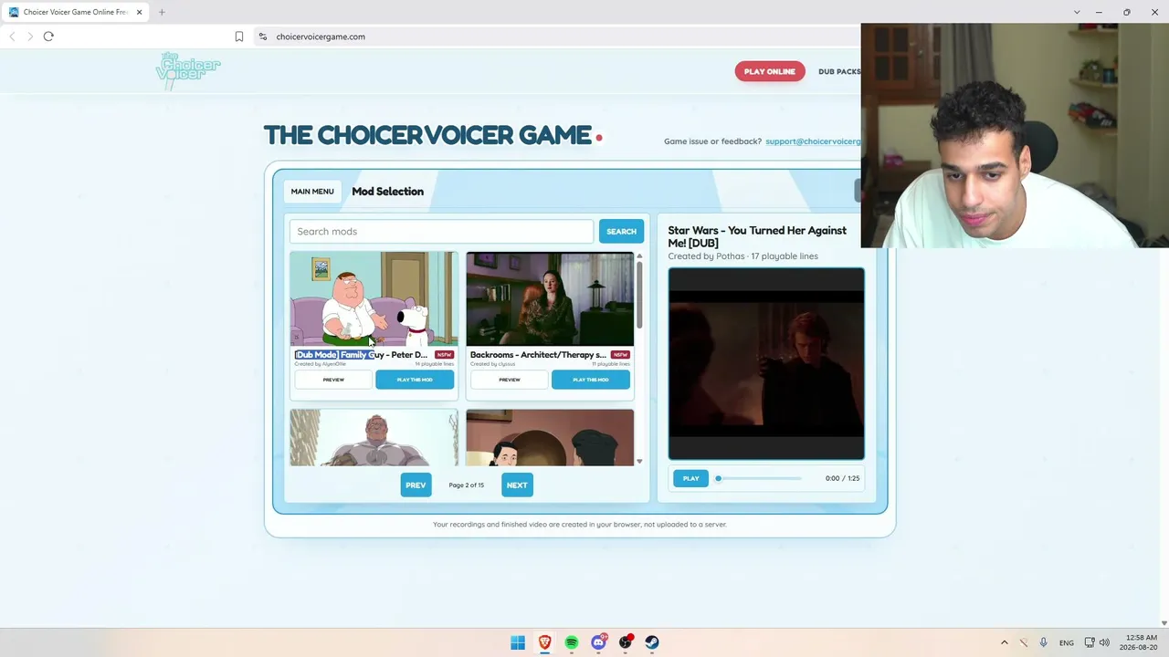Preview the Family Guy Peter mod
Image resolution: width=1169 pixels, height=657 pixels.
333,380
